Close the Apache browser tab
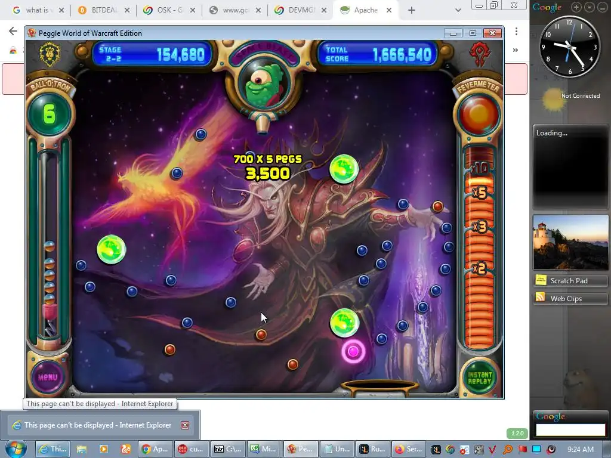 click(389, 11)
